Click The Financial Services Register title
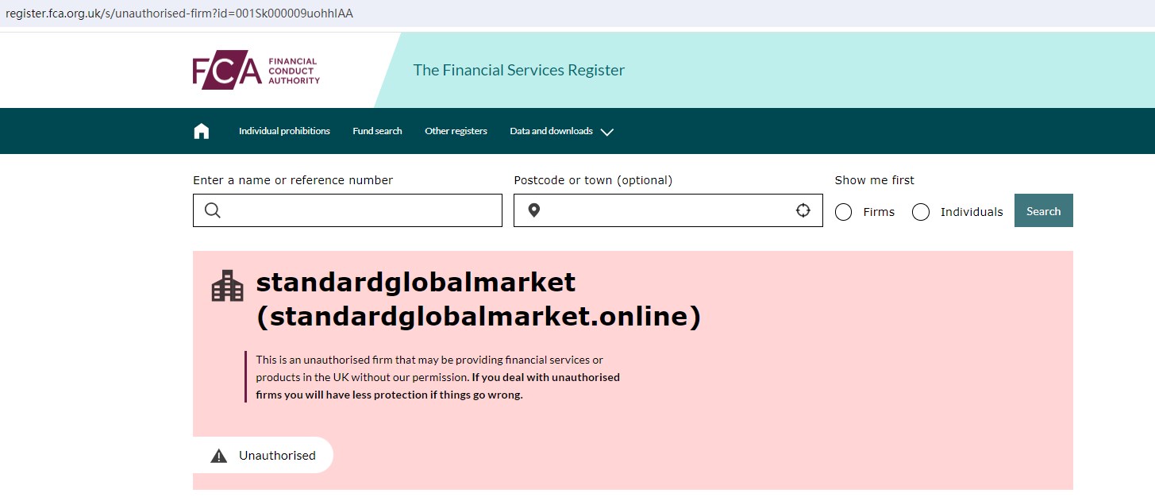 (519, 70)
